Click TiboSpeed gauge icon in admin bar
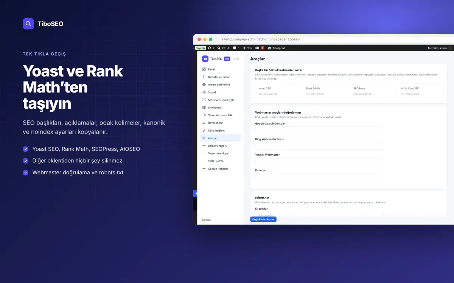 [269, 48]
